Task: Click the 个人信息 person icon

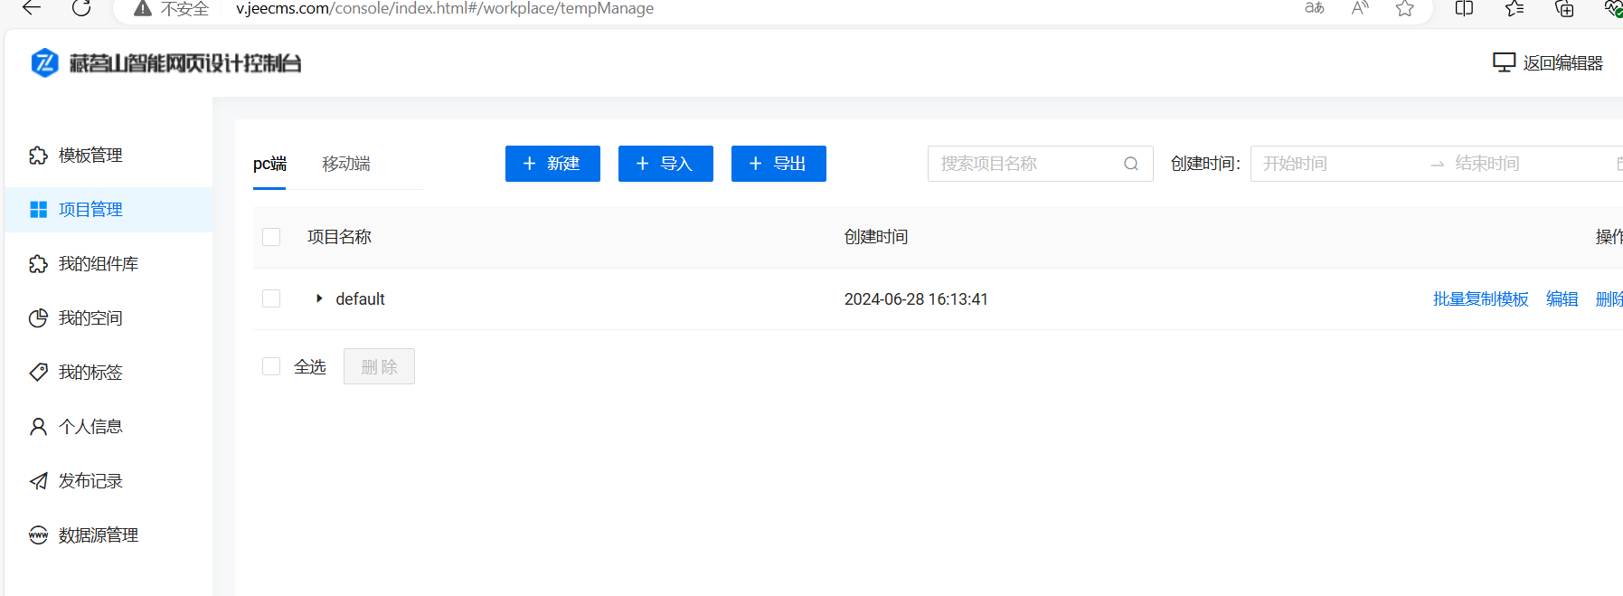Action: tap(38, 427)
